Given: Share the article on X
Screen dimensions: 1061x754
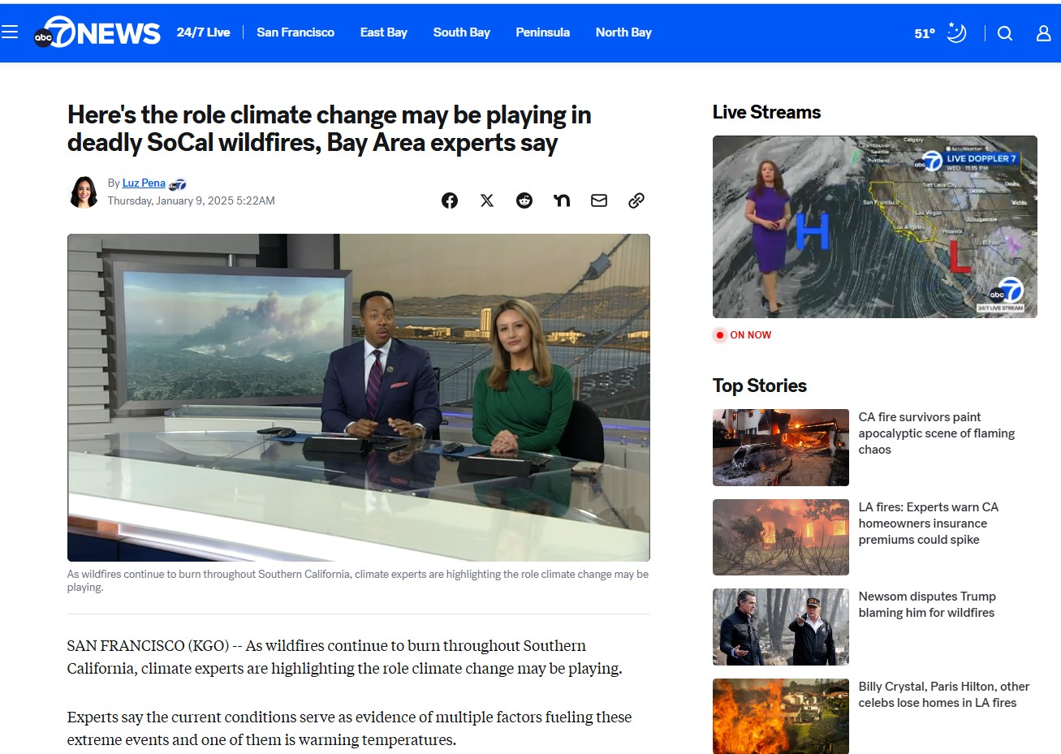Looking at the screenshot, I should 487,200.
